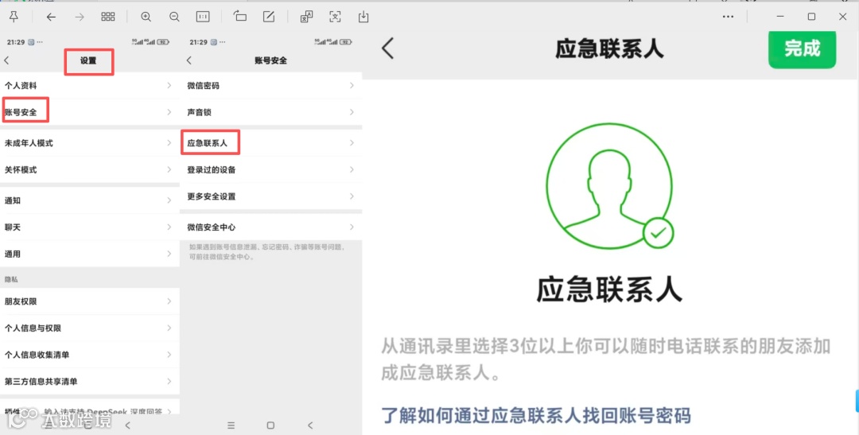Image resolution: width=859 pixels, height=435 pixels.
Task: Open 朋友权限 privacy row
Action: [x=90, y=301]
